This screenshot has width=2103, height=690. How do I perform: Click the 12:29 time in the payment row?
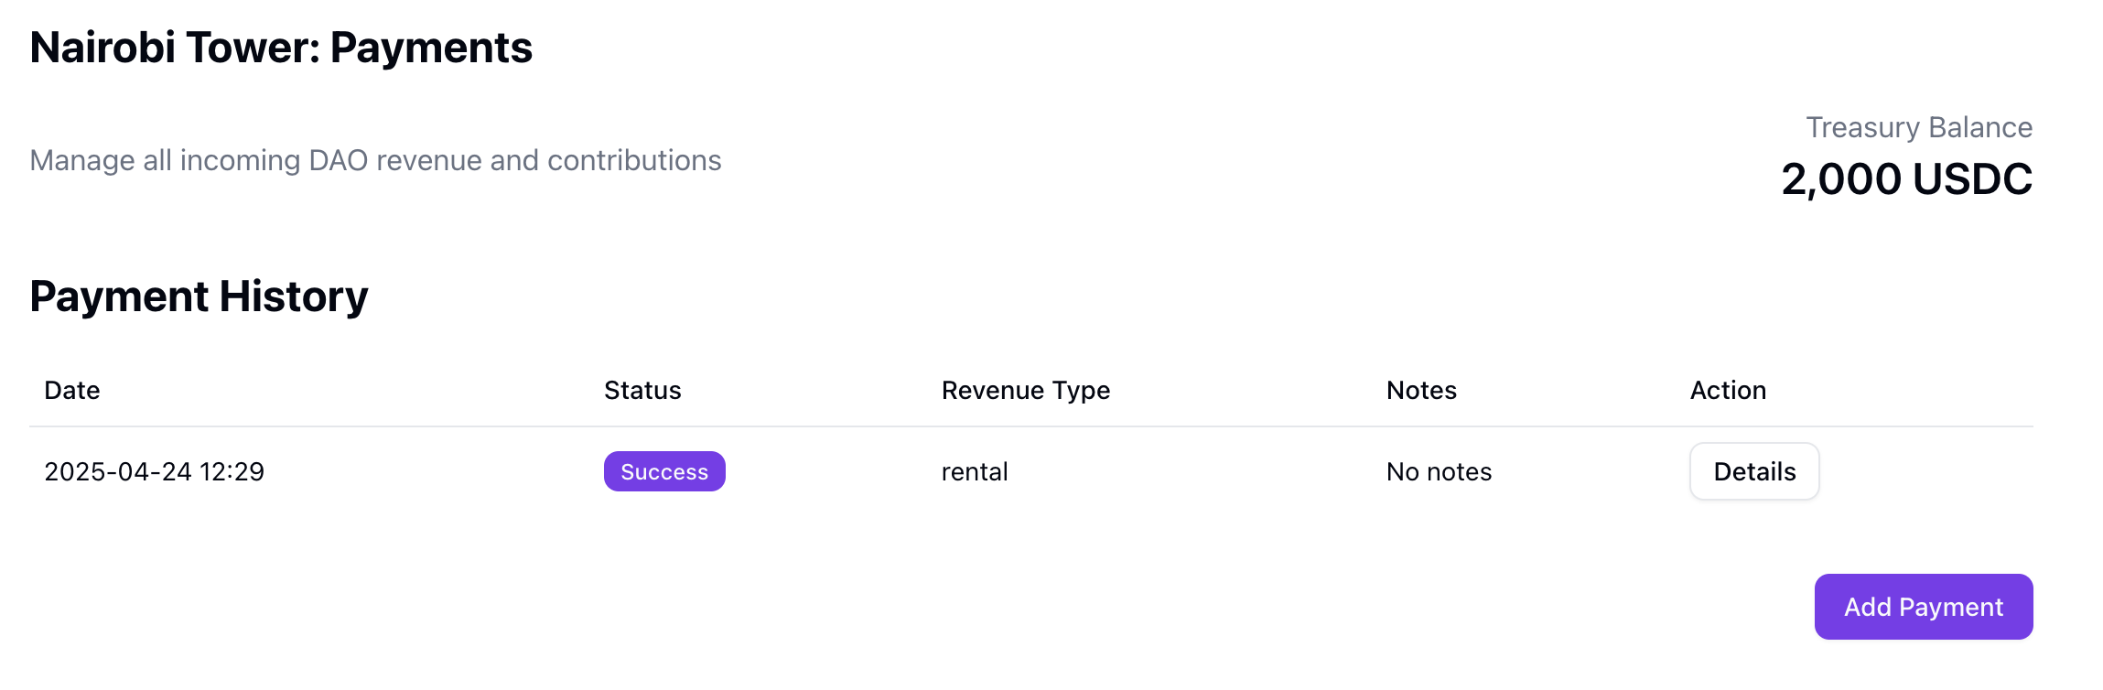click(x=232, y=472)
